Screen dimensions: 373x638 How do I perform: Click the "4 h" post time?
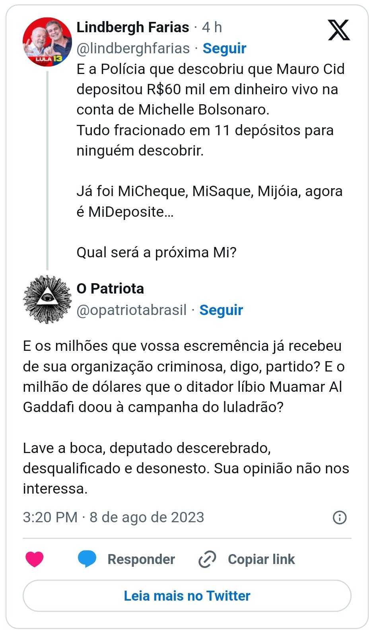pyautogui.click(x=212, y=27)
